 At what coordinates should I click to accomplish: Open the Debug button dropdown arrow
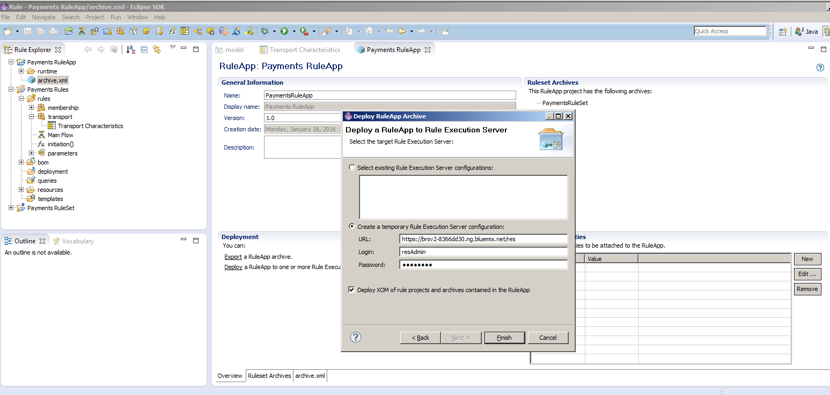click(x=274, y=31)
